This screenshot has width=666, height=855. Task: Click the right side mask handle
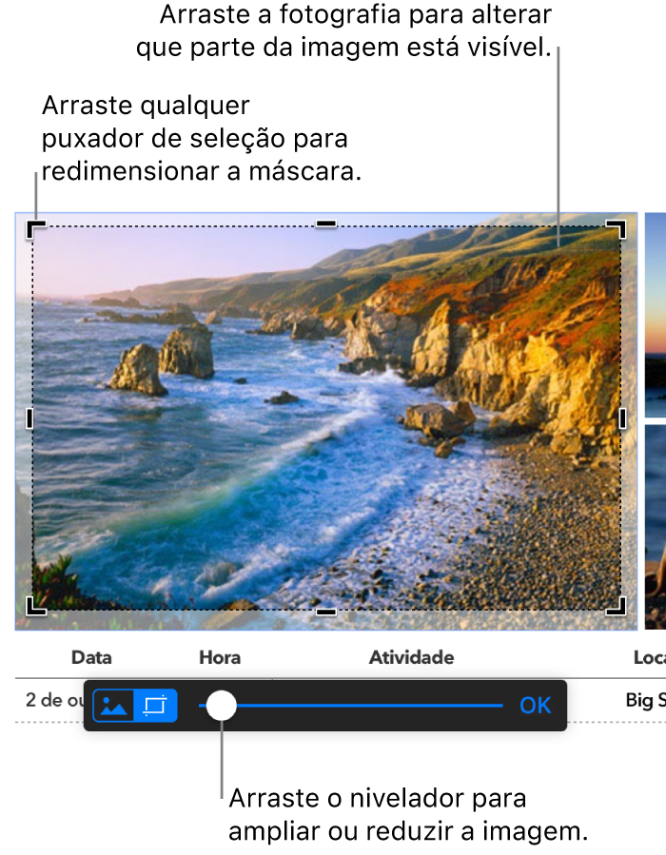[622, 418]
